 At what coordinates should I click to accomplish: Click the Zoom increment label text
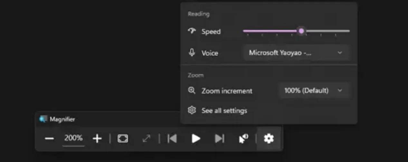(x=227, y=91)
